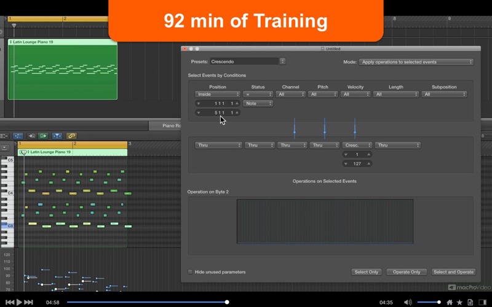492x307 pixels.
Task: Decrease the crescendo maximum value 127 stepper
Action: click(346, 163)
